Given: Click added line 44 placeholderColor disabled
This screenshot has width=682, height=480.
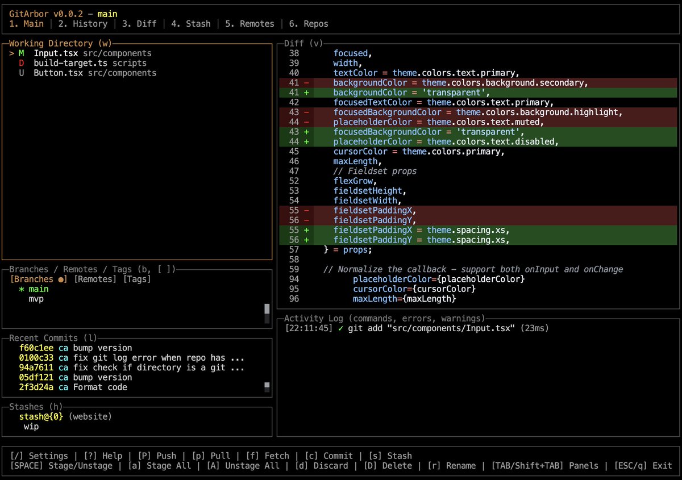Looking at the screenshot, I should [479, 141].
